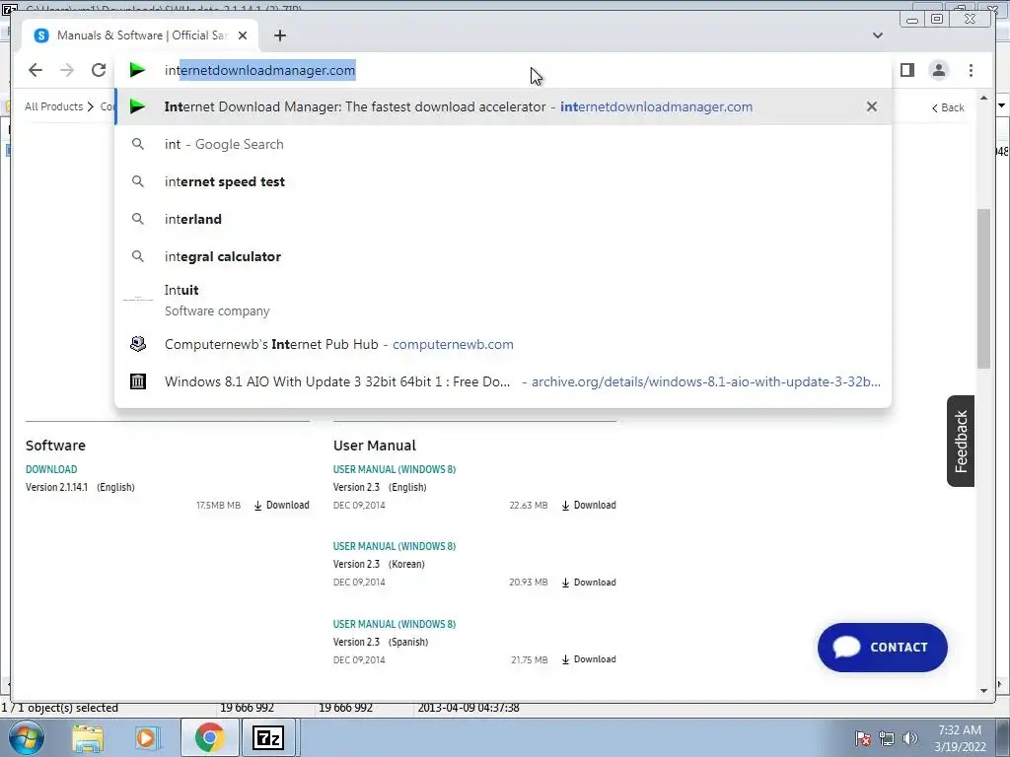Open Windows Media Player from taskbar
Image resolution: width=1010 pixels, height=757 pixels.
(x=148, y=737)
